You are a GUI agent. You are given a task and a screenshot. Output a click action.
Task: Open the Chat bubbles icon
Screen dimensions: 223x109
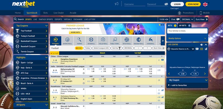(x=178, y=19)
